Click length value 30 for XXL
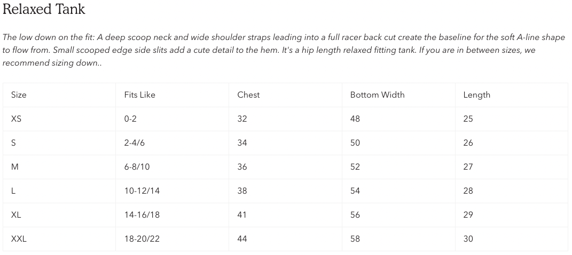Image resolution: width=572 pixels, height=255 pixels. 468,239
